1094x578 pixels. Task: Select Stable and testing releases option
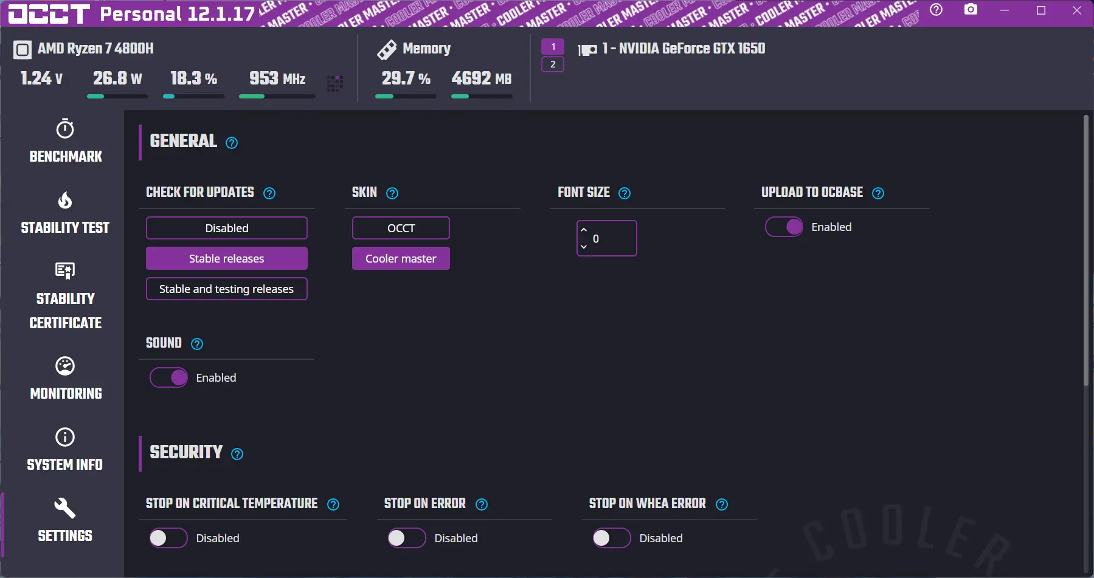(227, 289)
